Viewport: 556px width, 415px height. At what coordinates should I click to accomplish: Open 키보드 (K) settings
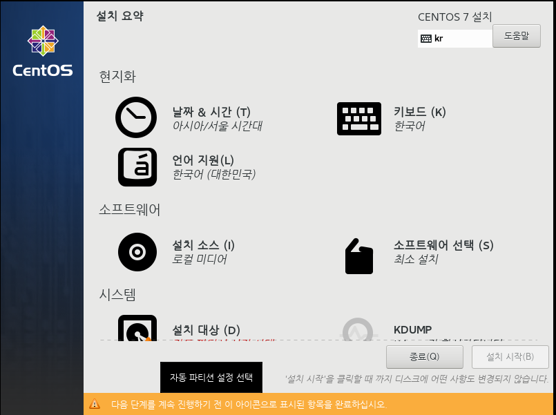[x=420, y=112]
